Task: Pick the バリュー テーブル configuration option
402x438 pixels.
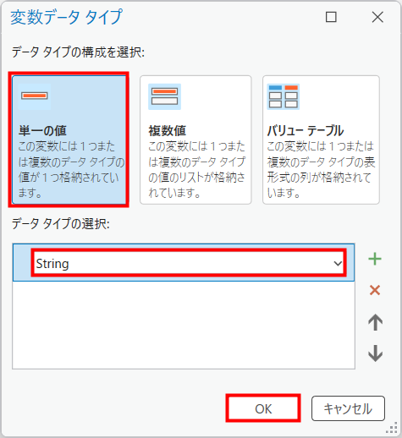Action: pos(321,140)
